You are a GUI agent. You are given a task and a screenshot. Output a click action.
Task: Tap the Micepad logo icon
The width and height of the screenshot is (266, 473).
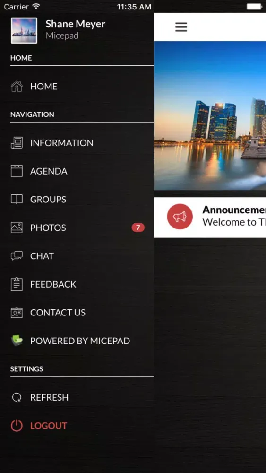(x=17, y=341)
